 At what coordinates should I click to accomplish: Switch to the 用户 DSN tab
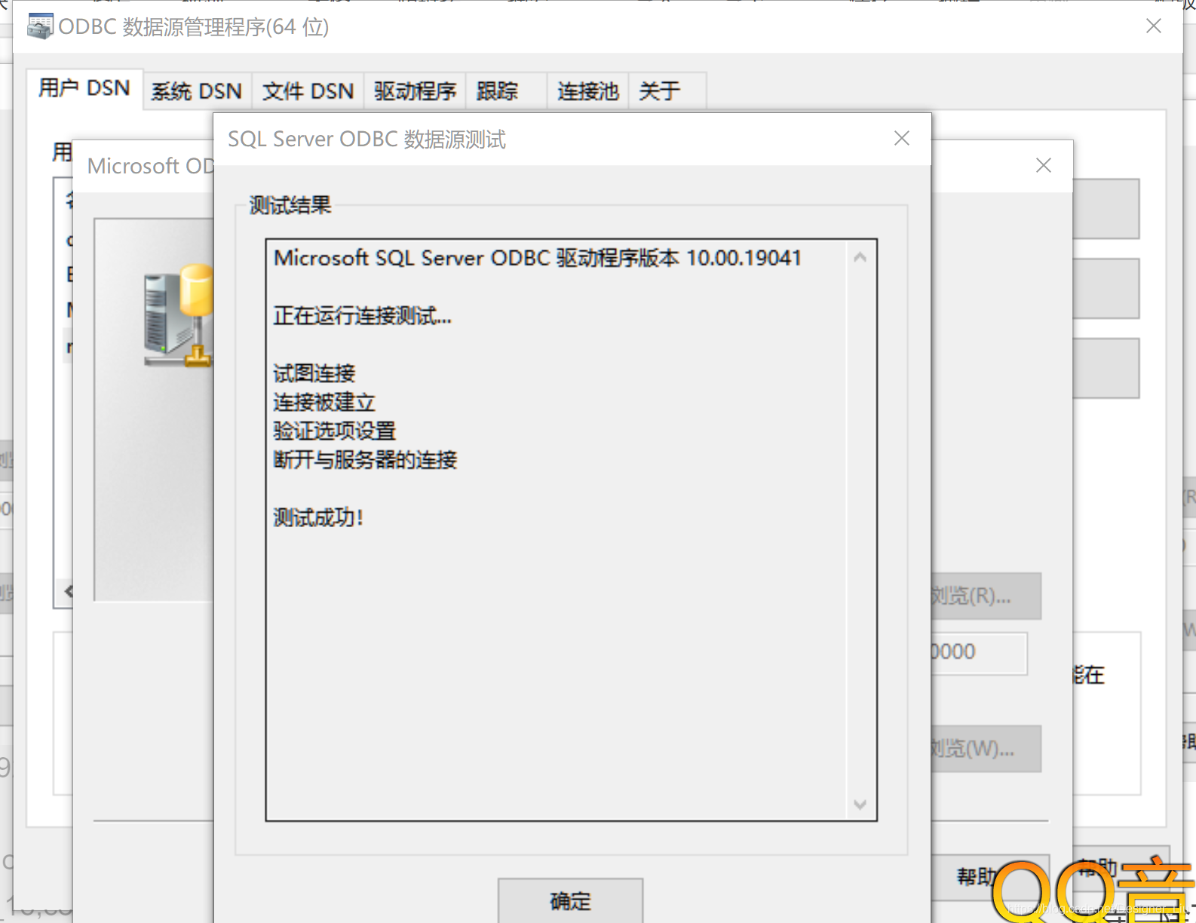tap(84, 88)
